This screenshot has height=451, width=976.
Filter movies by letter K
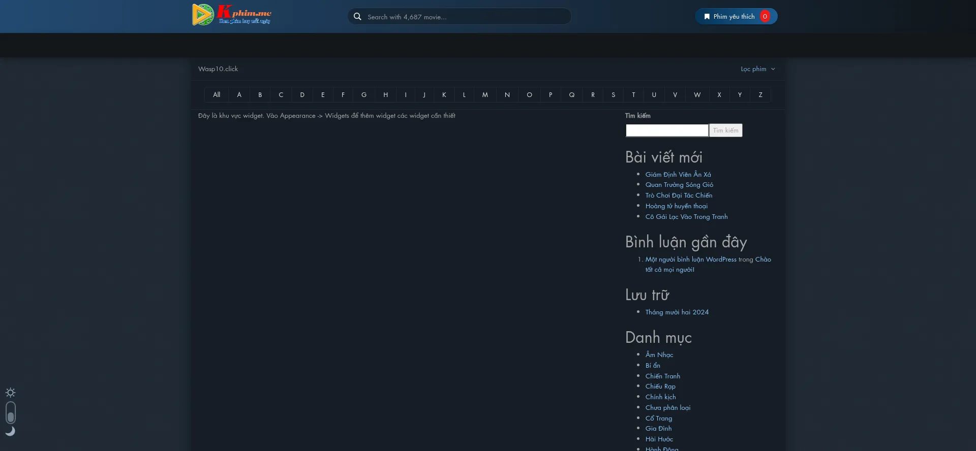(444, 95)
